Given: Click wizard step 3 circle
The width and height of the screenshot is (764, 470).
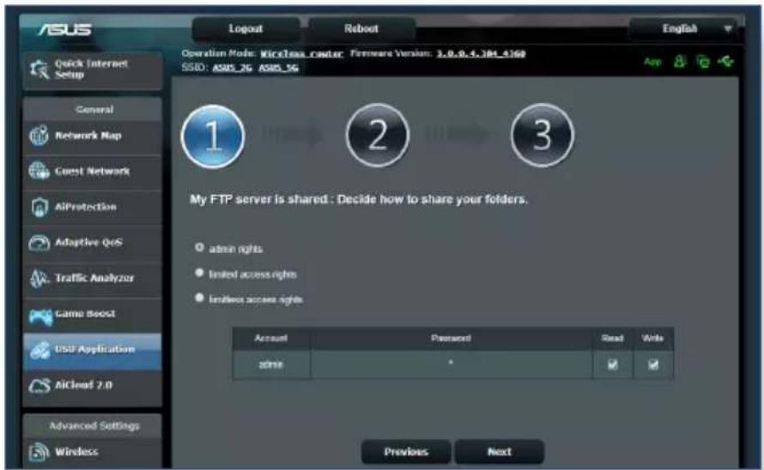Looking at the screenshot, I should (543, 135).
